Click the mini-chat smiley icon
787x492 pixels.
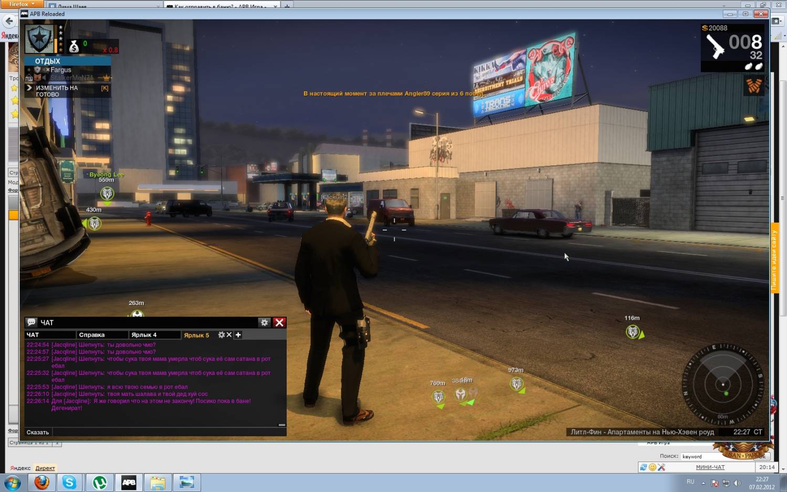pyautogui.click(x=652, y=467)
